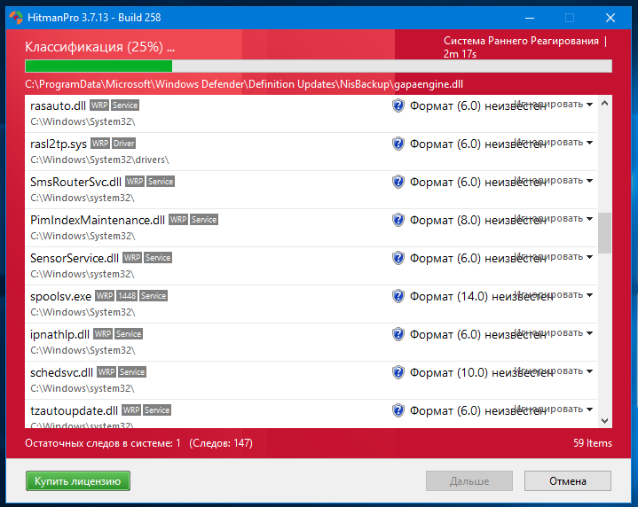The width and height of the screenshot is (638, 507).
Task: Open action dropdown for schedsvc.dll
Action: (x=589, y=371)
